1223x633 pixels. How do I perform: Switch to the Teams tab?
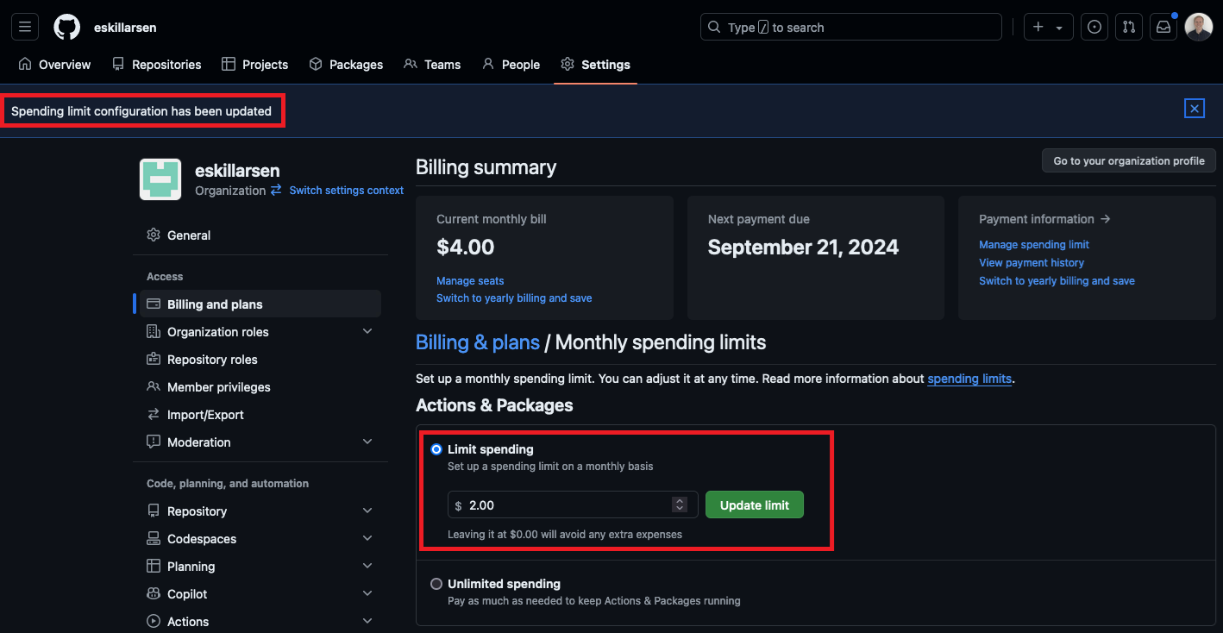coord(432,65)
